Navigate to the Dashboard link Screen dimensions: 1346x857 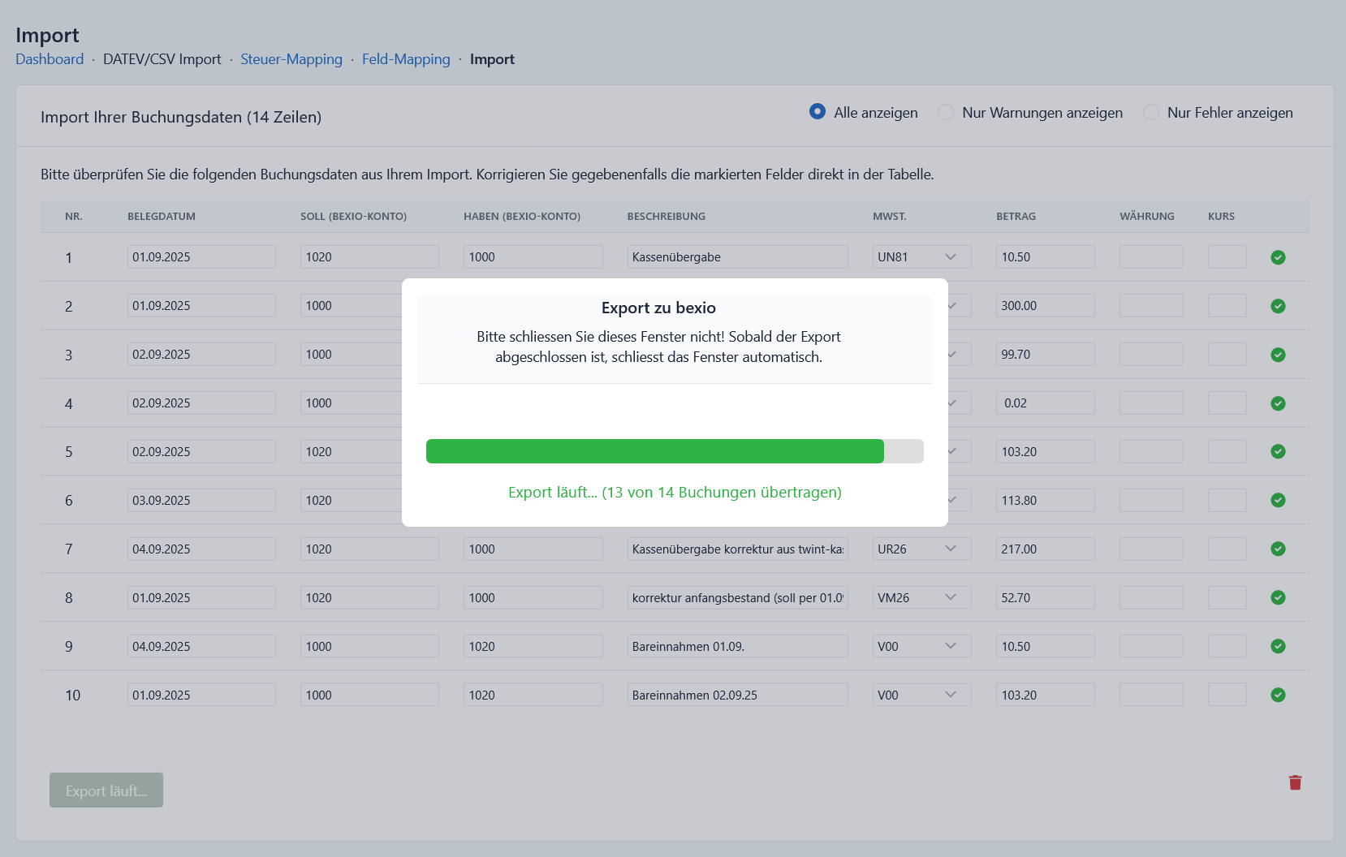click(x=50, y=58)
